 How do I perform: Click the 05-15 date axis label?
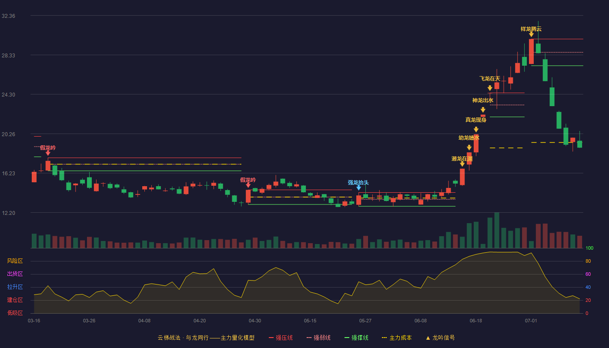click(310, 321)
